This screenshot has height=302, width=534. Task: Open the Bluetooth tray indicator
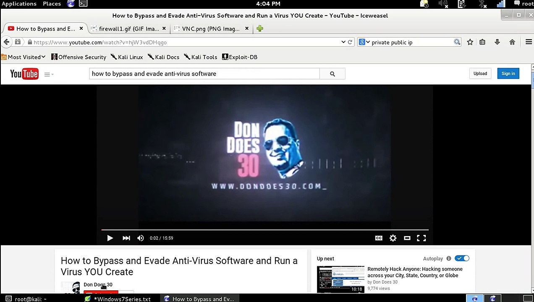coord(482,4)
